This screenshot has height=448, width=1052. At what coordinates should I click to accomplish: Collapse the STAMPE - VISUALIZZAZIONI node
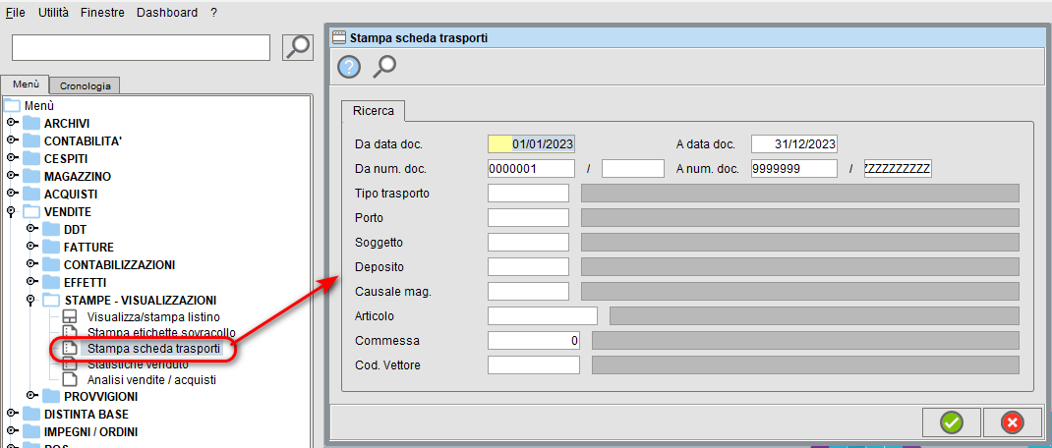[30, 301]
